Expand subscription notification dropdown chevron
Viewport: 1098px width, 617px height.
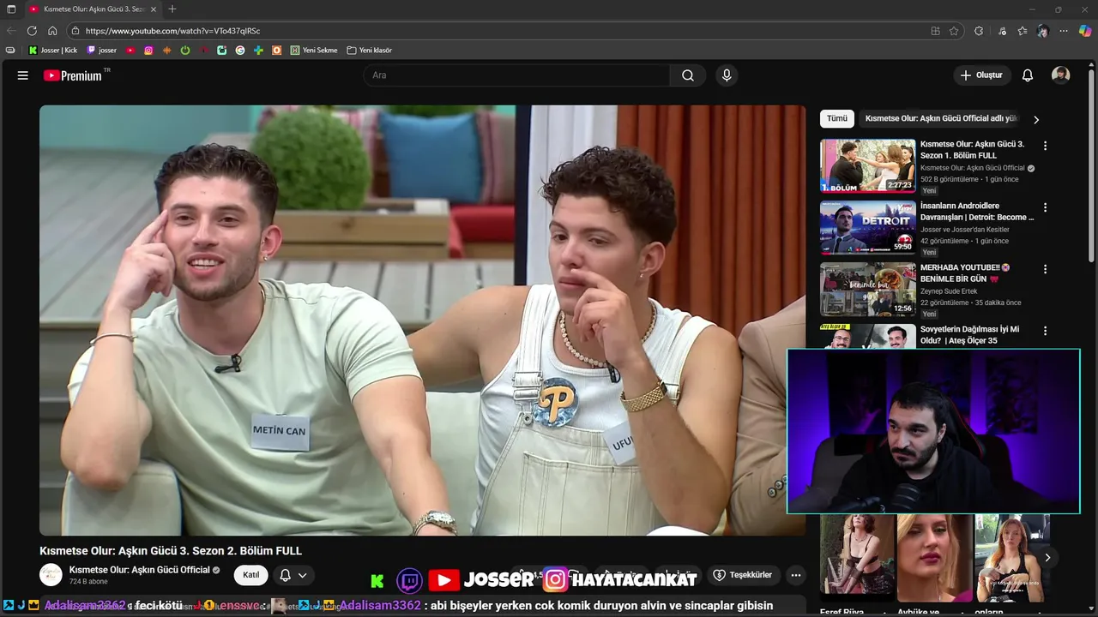(302, 575)
